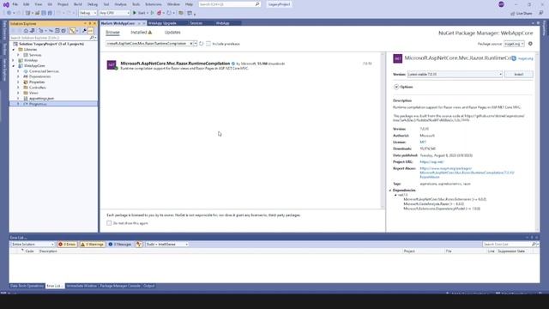This screenshot has width=549, height=309.
Task: Open the File menu
Action: pyautogui.click(x=15, y=4)
